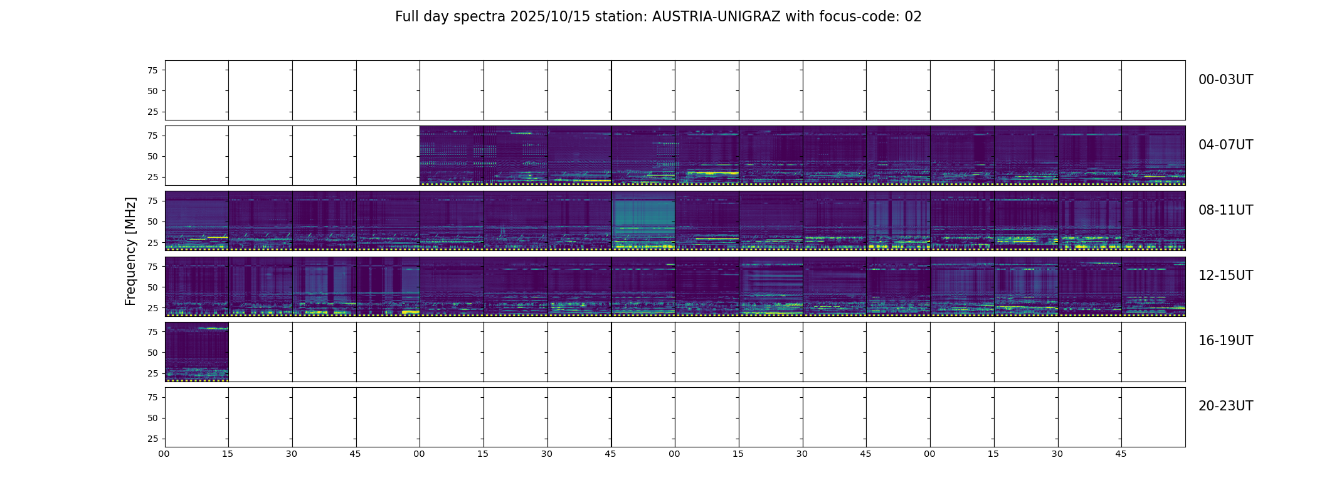Viewport: 1317px width, 502px height.
Task: Select the 10:30–10:45 UT spectrogram panel
Action: 835,221
